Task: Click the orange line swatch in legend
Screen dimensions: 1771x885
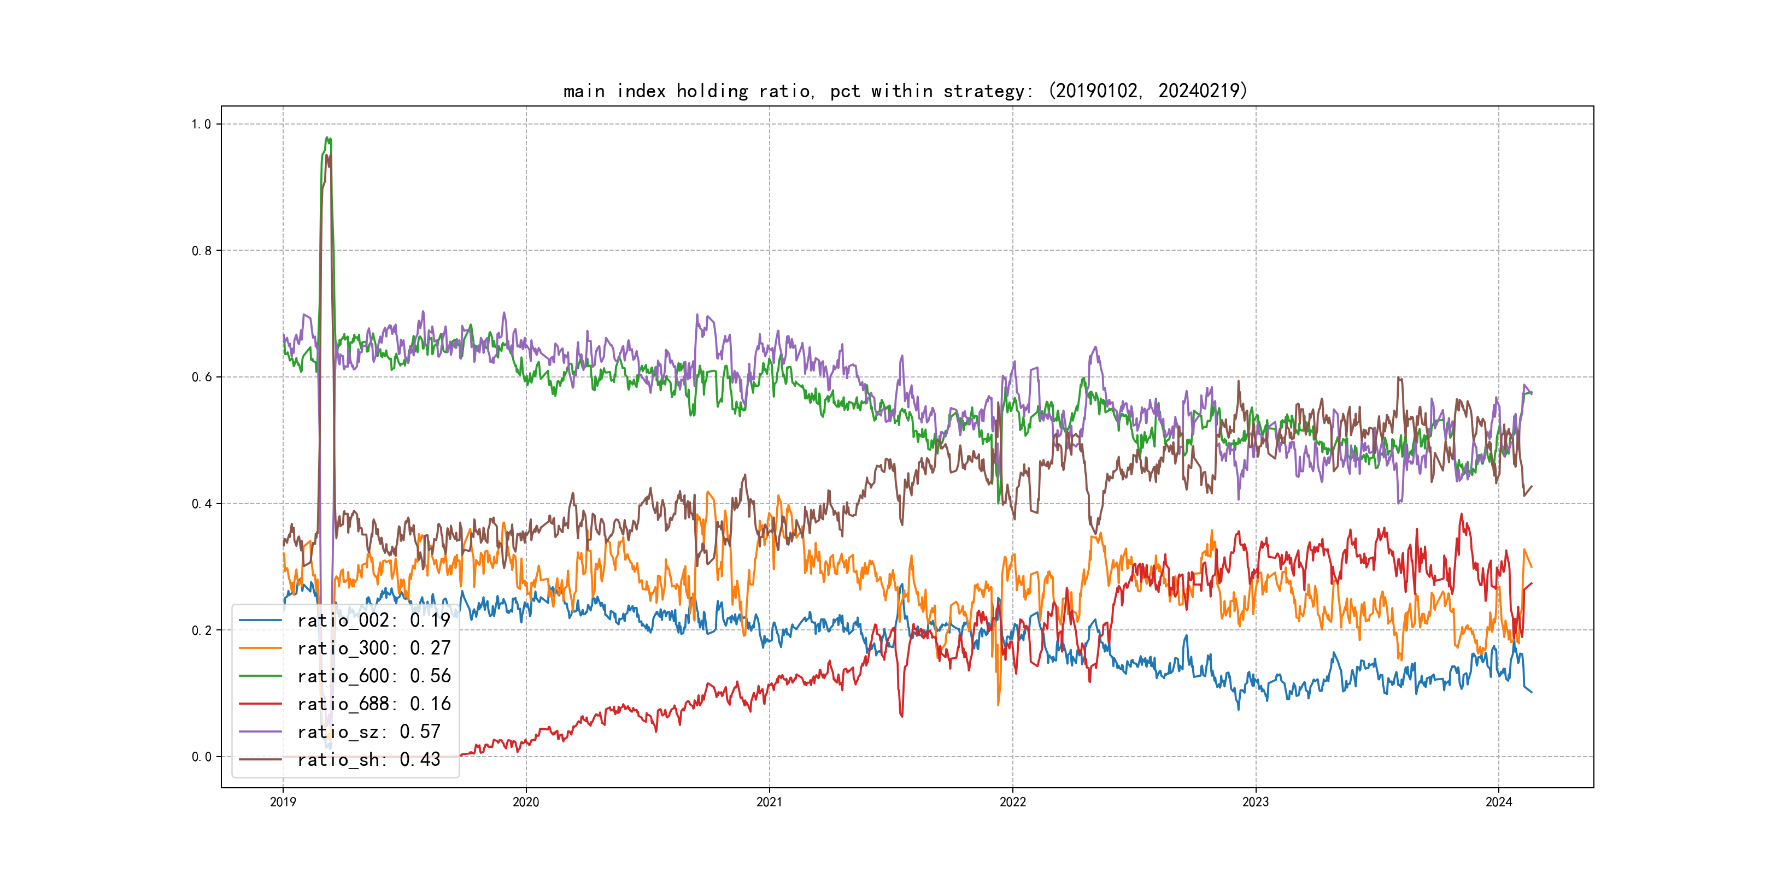Action: [x=261, y=648]
